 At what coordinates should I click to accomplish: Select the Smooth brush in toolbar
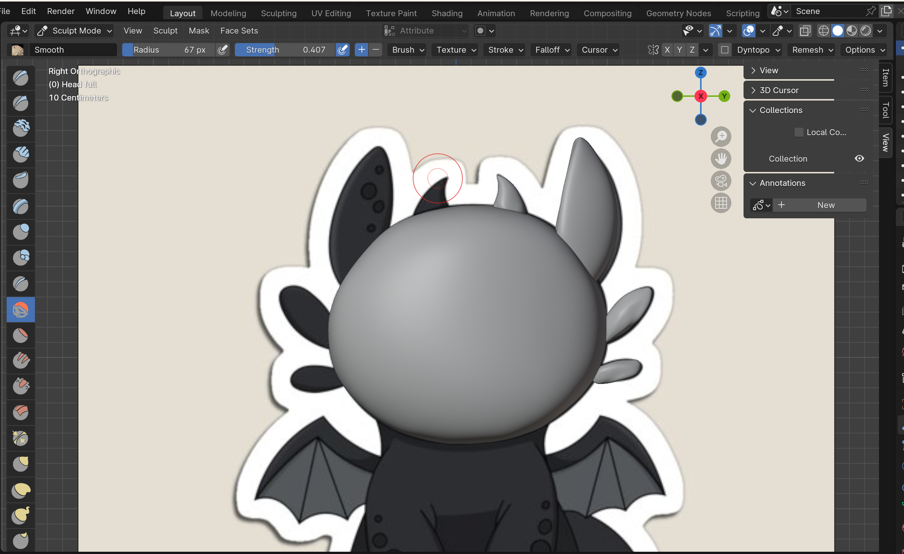[x=21, y=310]
